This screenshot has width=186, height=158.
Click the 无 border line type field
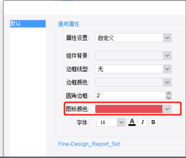[x=129, y=69]
